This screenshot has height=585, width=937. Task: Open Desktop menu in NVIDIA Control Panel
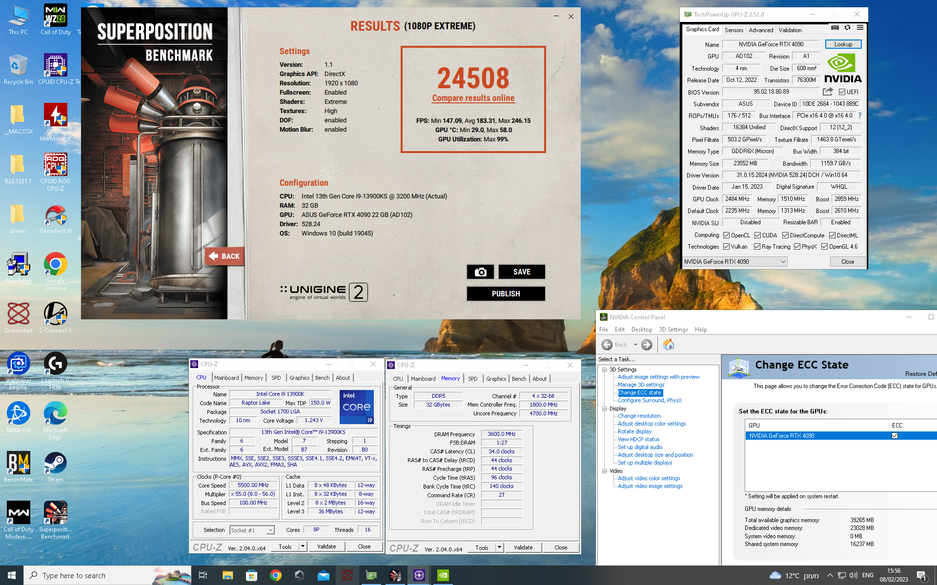(x=642, y=330)
